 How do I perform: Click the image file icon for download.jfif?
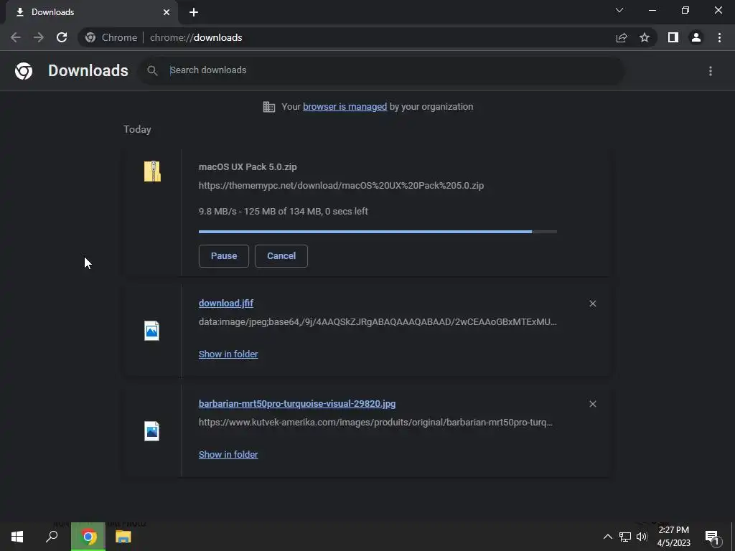(152, 331)
